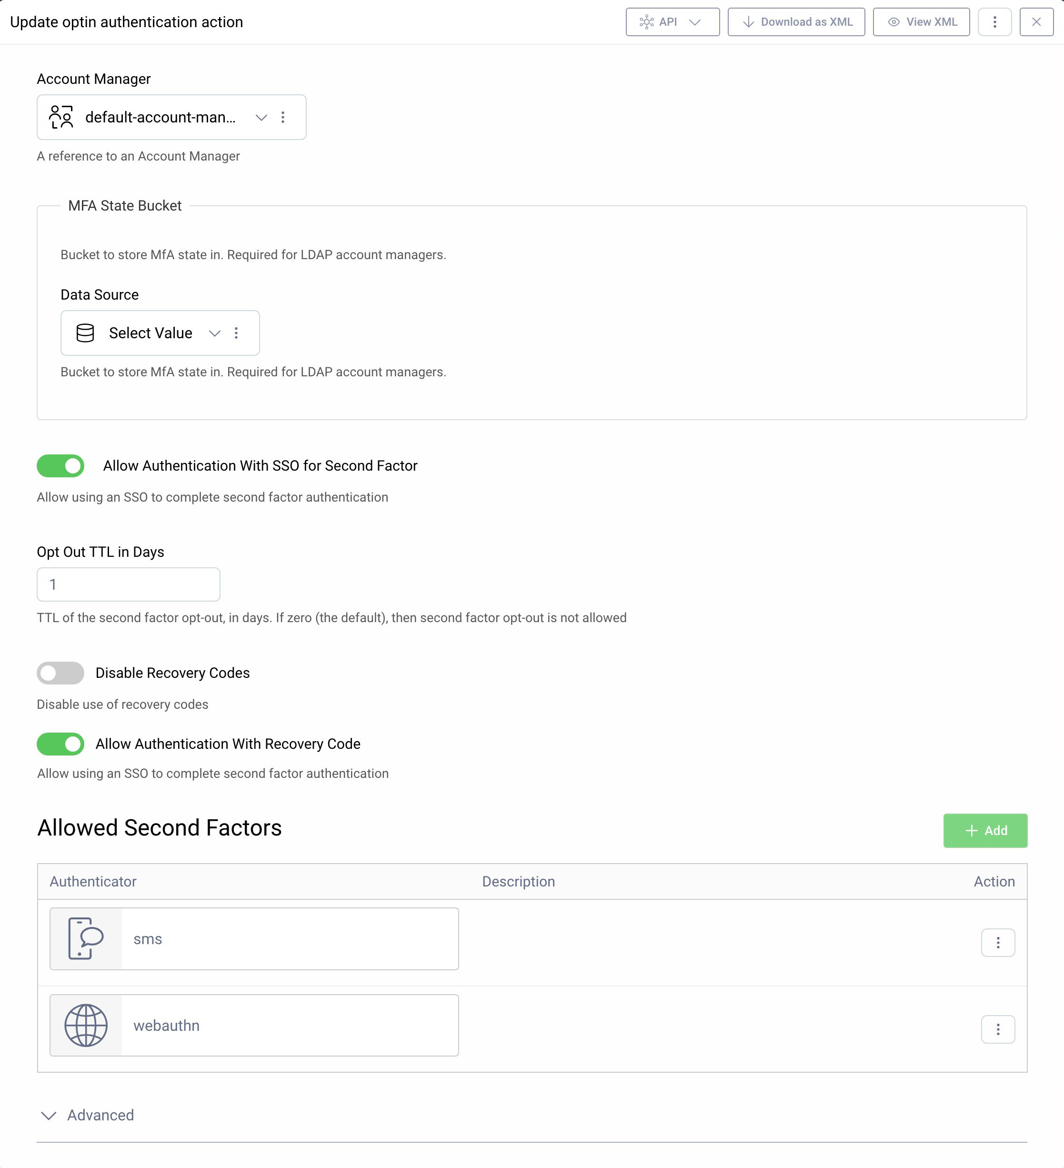Click the API network icon in the header
Screen dimensions: 1064x1168
tap(647, 22)
